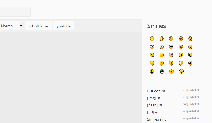Pick the black arrow smiley
This screenshot has width=212, height=123.
[190, 63]
